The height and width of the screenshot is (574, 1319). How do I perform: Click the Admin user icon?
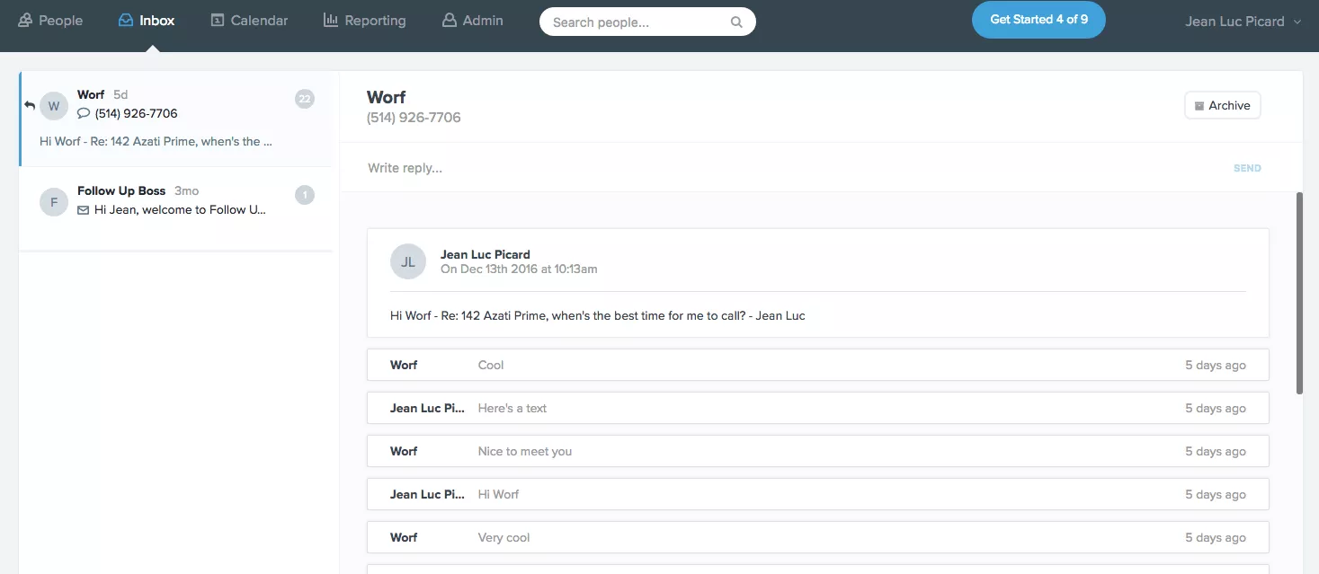tap(450, 20)
